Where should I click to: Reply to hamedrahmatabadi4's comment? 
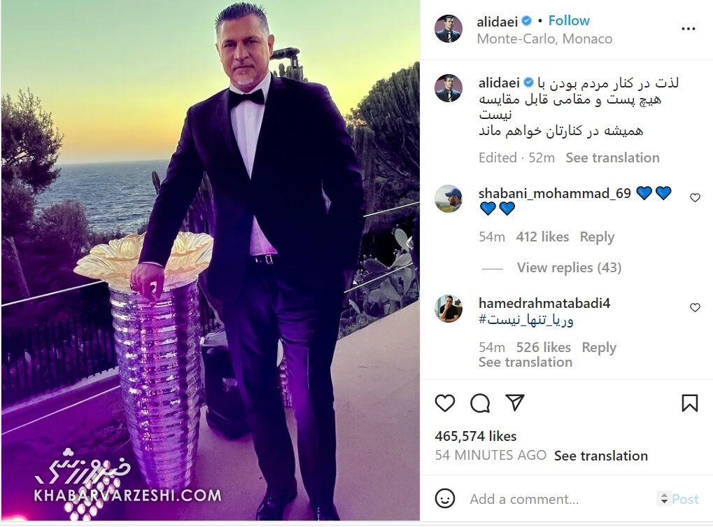pos(599,347)
